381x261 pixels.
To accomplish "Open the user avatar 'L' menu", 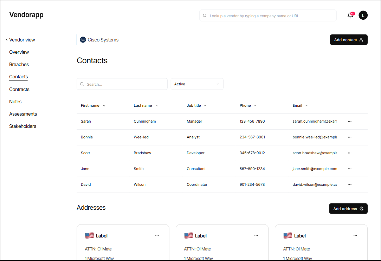I will click(x=363, y=15).
